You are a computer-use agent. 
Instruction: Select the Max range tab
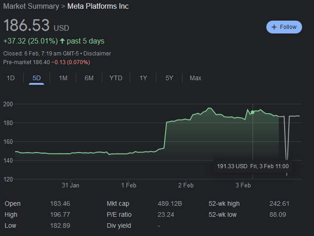pos(195,78)
